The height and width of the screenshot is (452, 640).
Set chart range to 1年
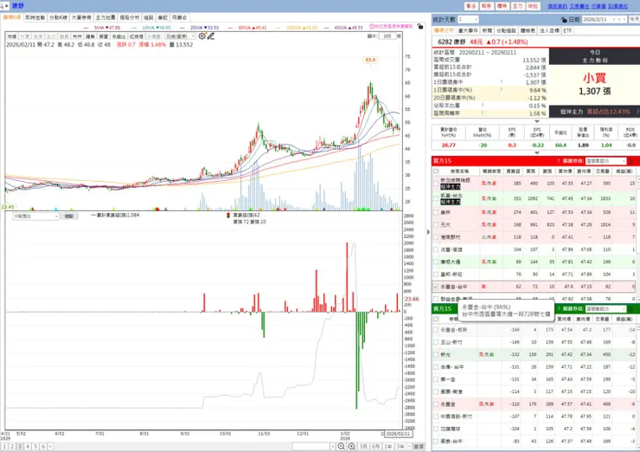coord(388,446)
